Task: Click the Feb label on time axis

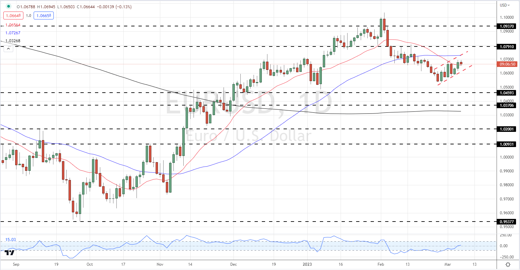Action: tap(381, 264)
